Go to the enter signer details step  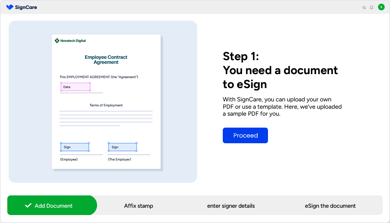pyautogui.click(x=231, y=206)
